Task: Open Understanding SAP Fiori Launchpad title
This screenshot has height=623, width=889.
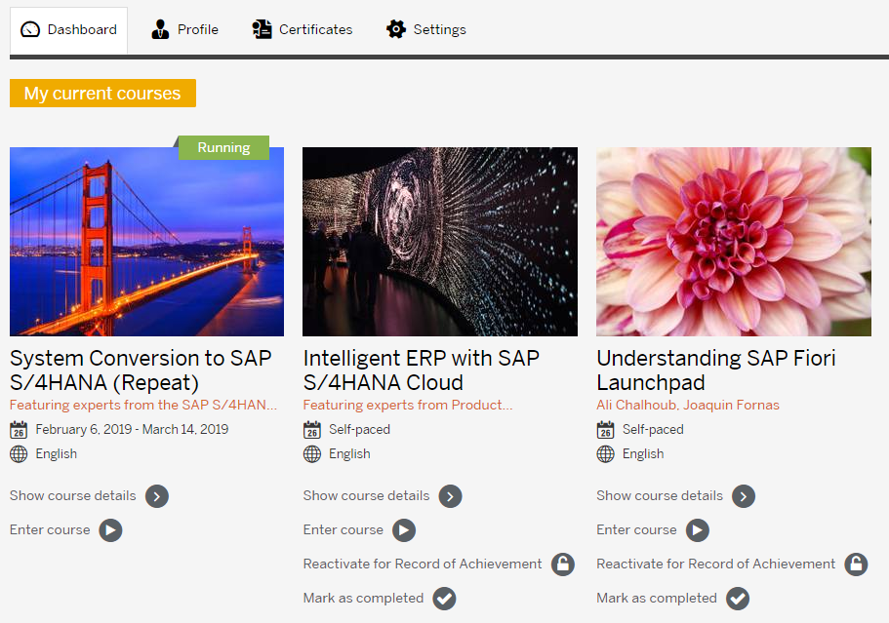Action: (x=716, y=370)
